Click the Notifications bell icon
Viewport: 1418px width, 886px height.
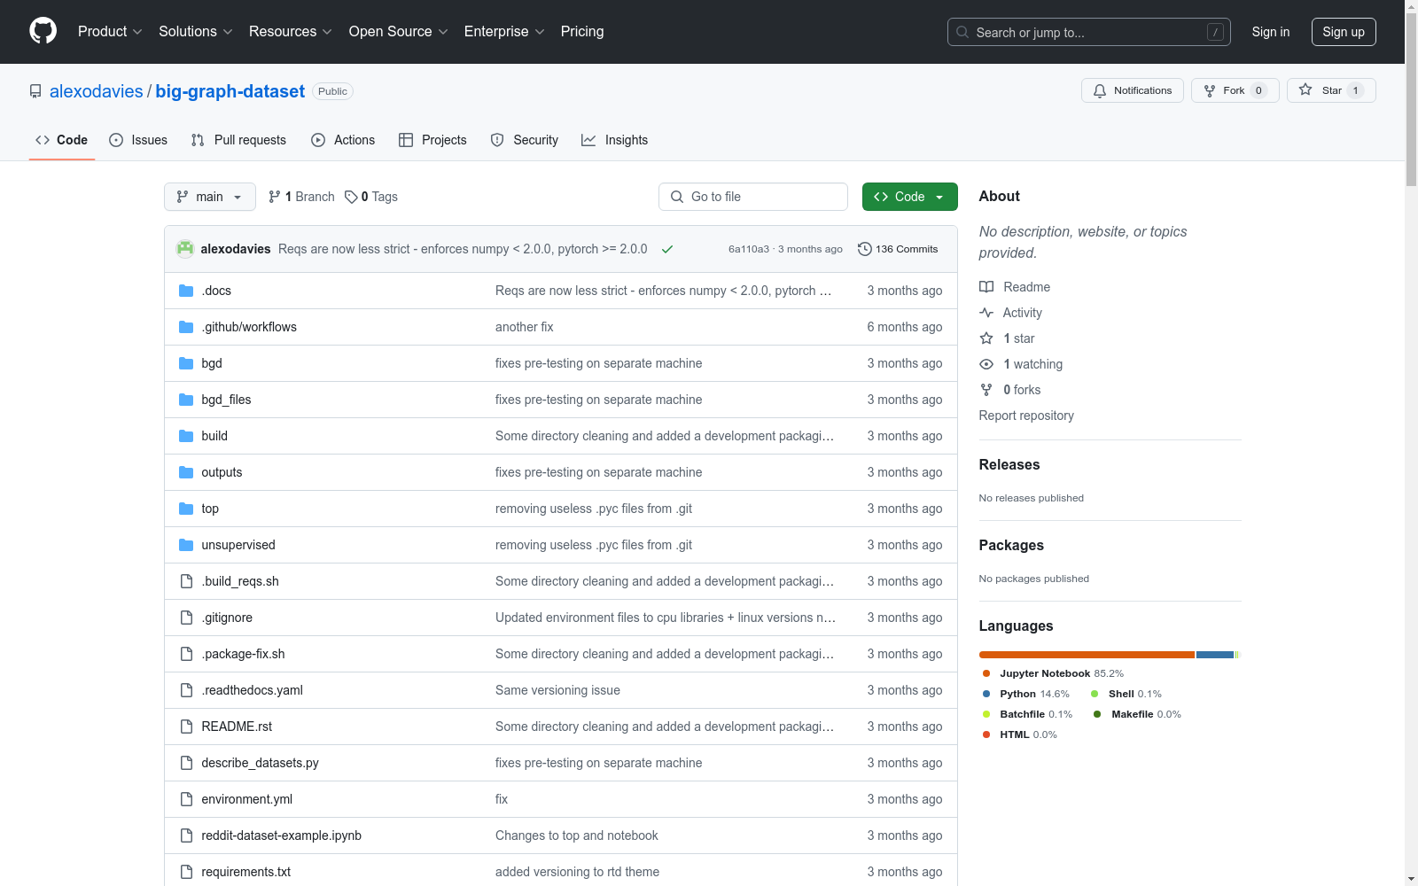(1100, 91)
